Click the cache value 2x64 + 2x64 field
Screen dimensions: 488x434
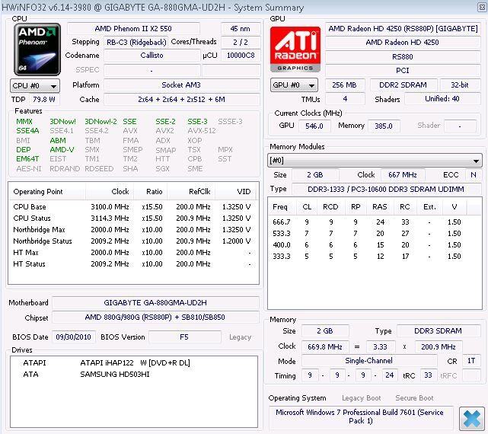181,100
